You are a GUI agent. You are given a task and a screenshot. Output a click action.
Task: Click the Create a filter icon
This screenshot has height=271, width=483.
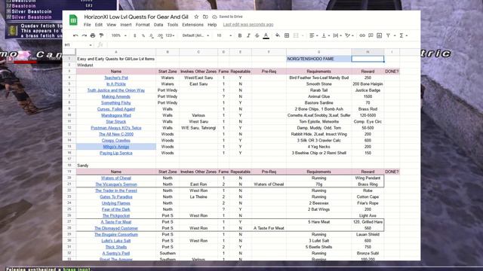[x=388, y=35]
